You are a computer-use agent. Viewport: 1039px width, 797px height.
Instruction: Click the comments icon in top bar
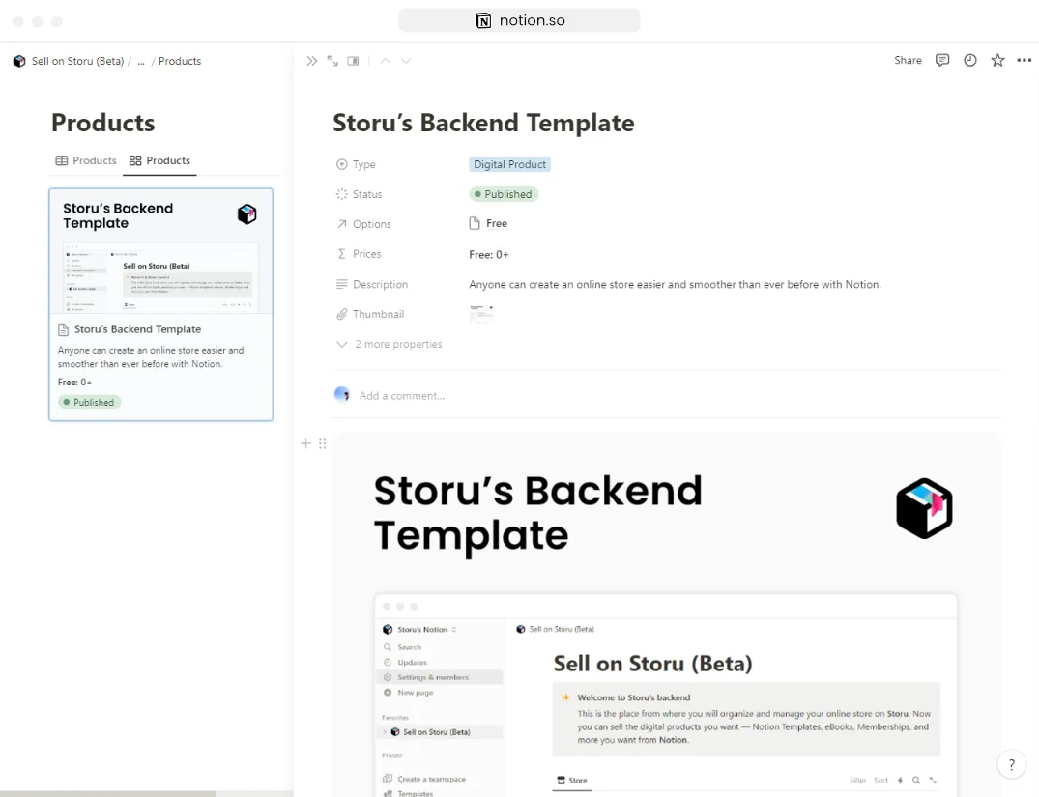(x=942, y=60)
